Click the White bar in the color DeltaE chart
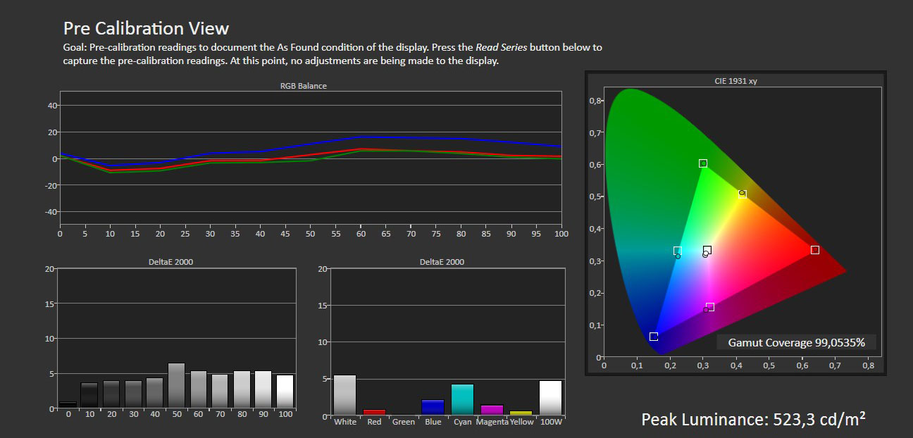This screenshot has width=913, height=438. [344, 395]
